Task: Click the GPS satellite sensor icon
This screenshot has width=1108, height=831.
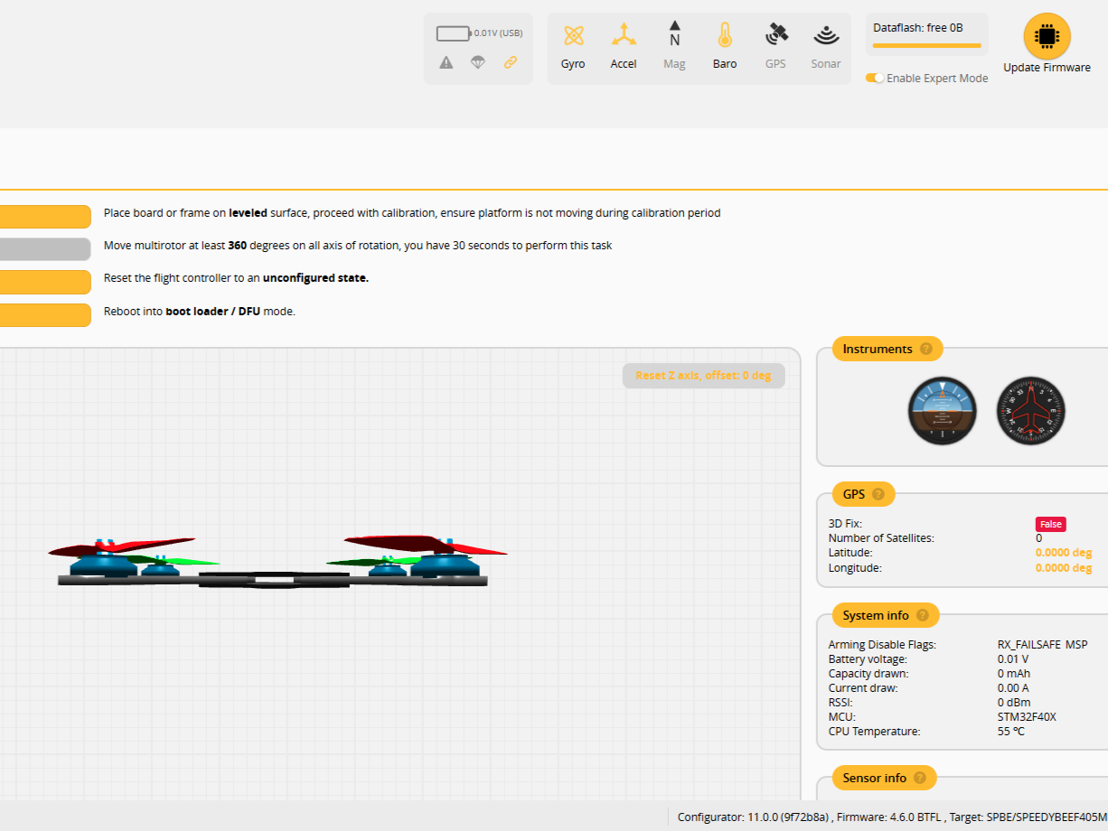Action: click(775, 36)
